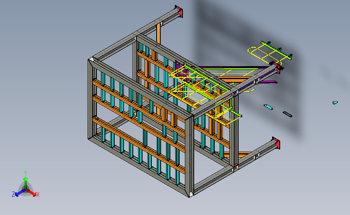Screen dimensions: 350x215
Task: Click the green Y axis of the orientation triad
Action: pyautogui.click(x=26, y=183)
